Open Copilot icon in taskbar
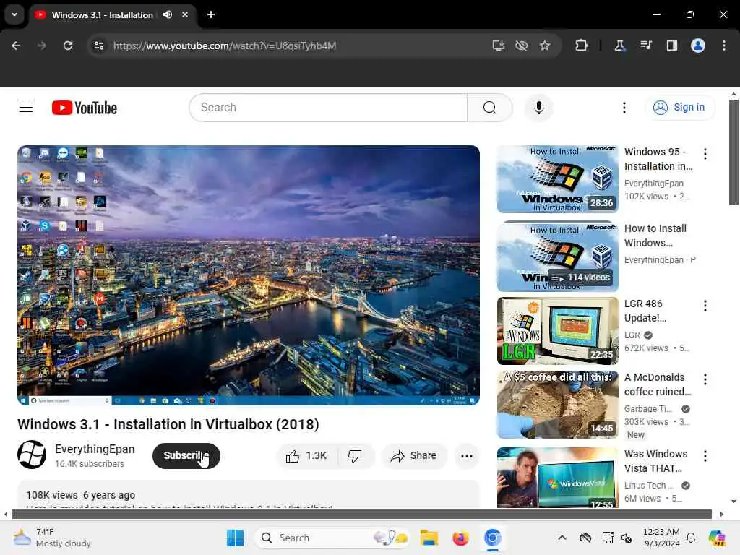This screenshot has height=555, width=740. pos(718,538)
